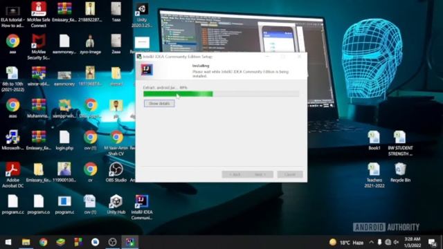Select the Chrome shortcut labeled asas
The height and width of the screenshot is (249, 443).
(x=12, y=108)
